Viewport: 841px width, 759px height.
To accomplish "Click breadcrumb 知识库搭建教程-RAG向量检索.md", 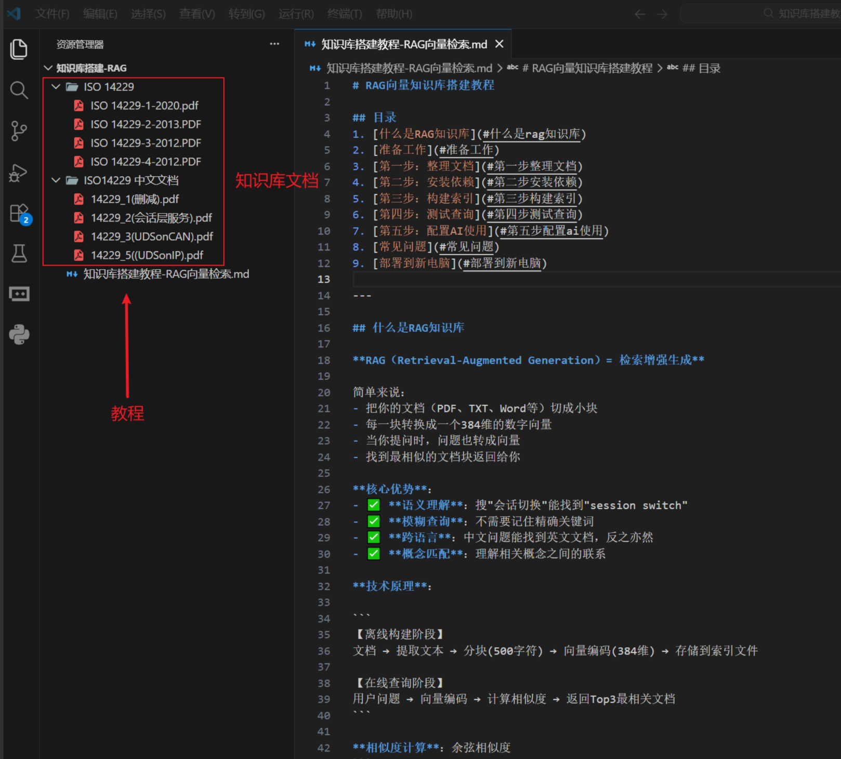I will [409, 68].
